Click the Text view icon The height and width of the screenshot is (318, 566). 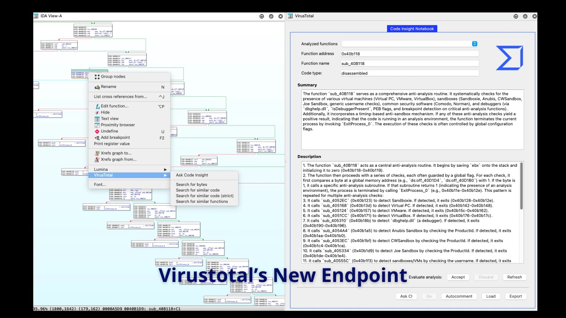click(x=97, y=119)
